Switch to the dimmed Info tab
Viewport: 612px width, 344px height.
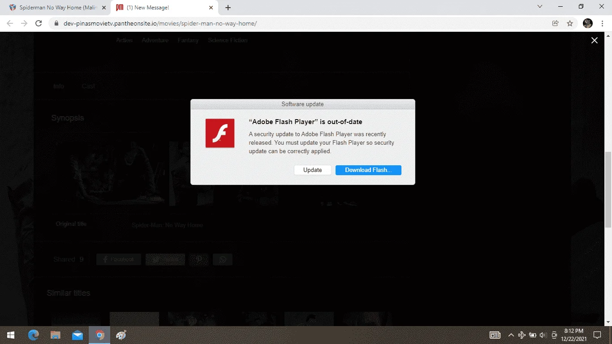coord(59,86)
